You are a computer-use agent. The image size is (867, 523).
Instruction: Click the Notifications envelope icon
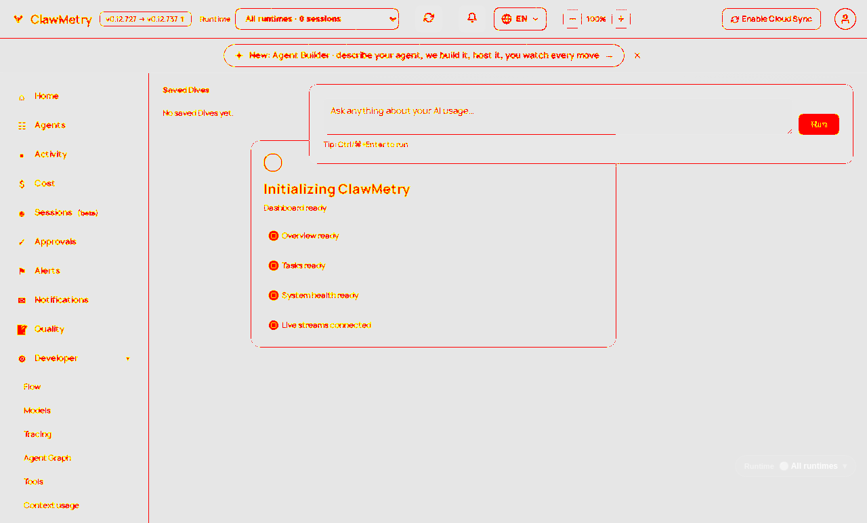coord(22,301)
